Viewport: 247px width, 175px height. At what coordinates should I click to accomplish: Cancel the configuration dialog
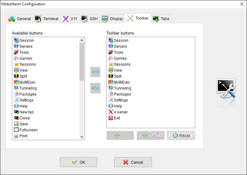click(x=133, y=162)
